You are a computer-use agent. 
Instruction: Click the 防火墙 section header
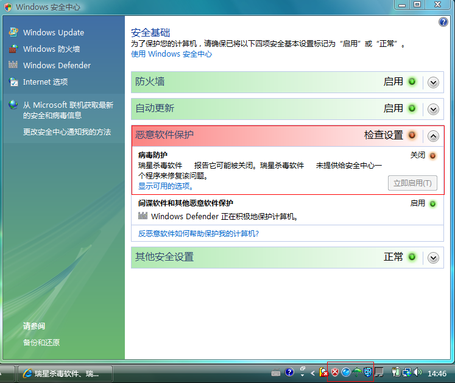tap(287, 82)
